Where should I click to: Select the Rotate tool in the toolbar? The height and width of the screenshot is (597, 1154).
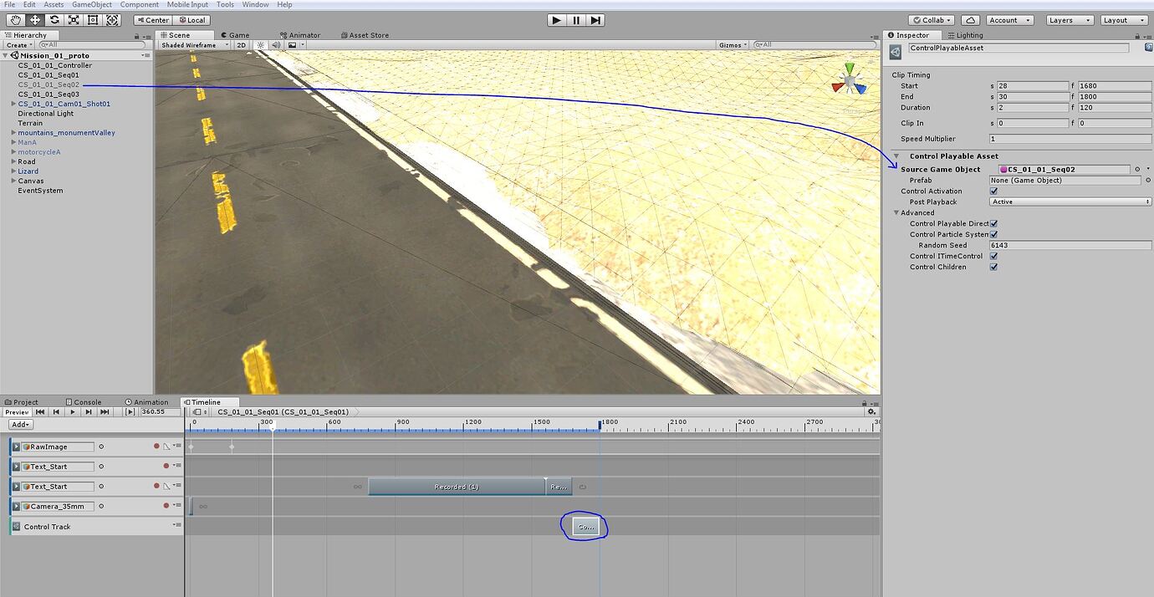click(x=54, y=19)
